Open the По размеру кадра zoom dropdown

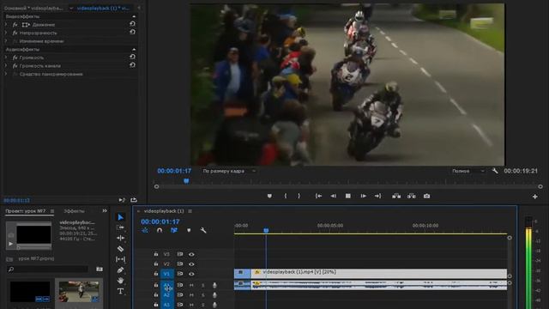click(x=229, y=171)
